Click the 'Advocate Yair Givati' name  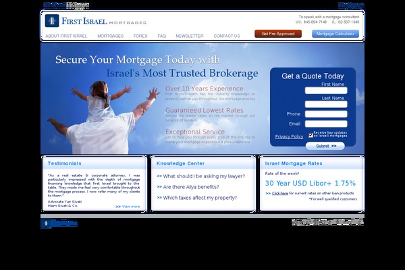65,202
